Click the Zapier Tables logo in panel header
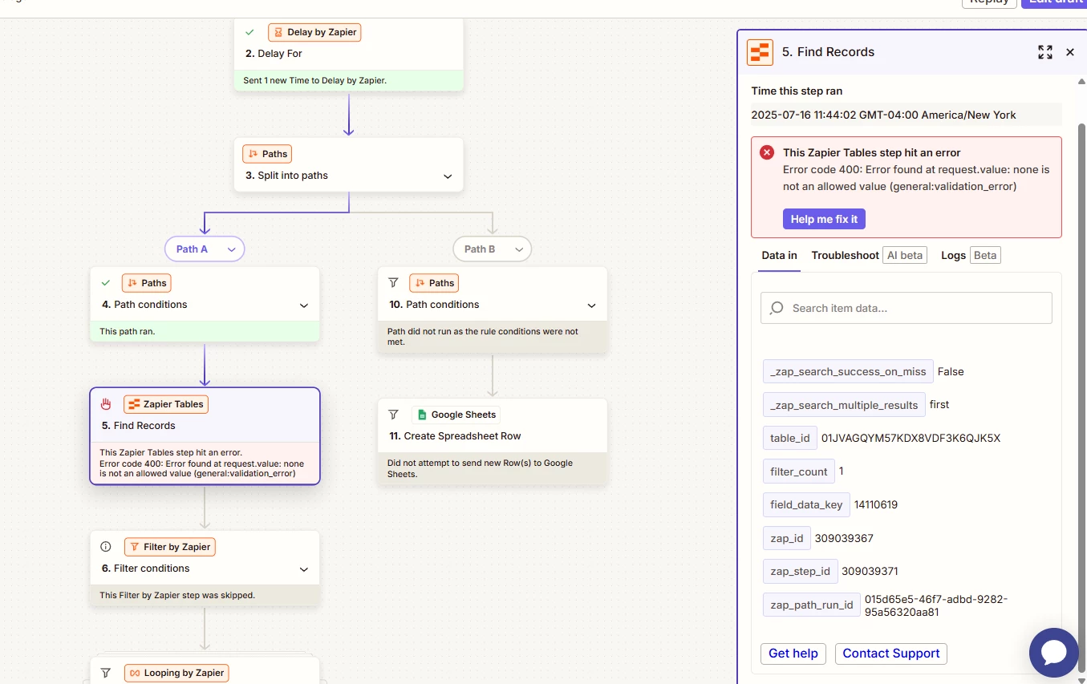Viewport: 1087px width, 684px height. click(x=760, y=52)
